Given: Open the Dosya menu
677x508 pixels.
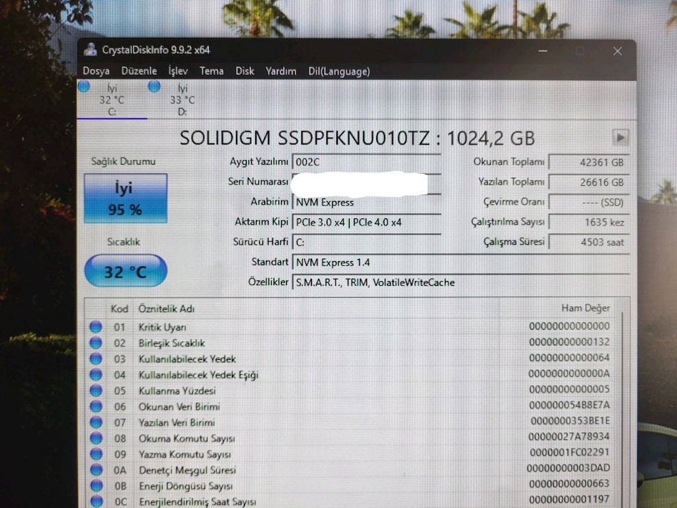Looking at the screenshot, I should pos(97,71).
